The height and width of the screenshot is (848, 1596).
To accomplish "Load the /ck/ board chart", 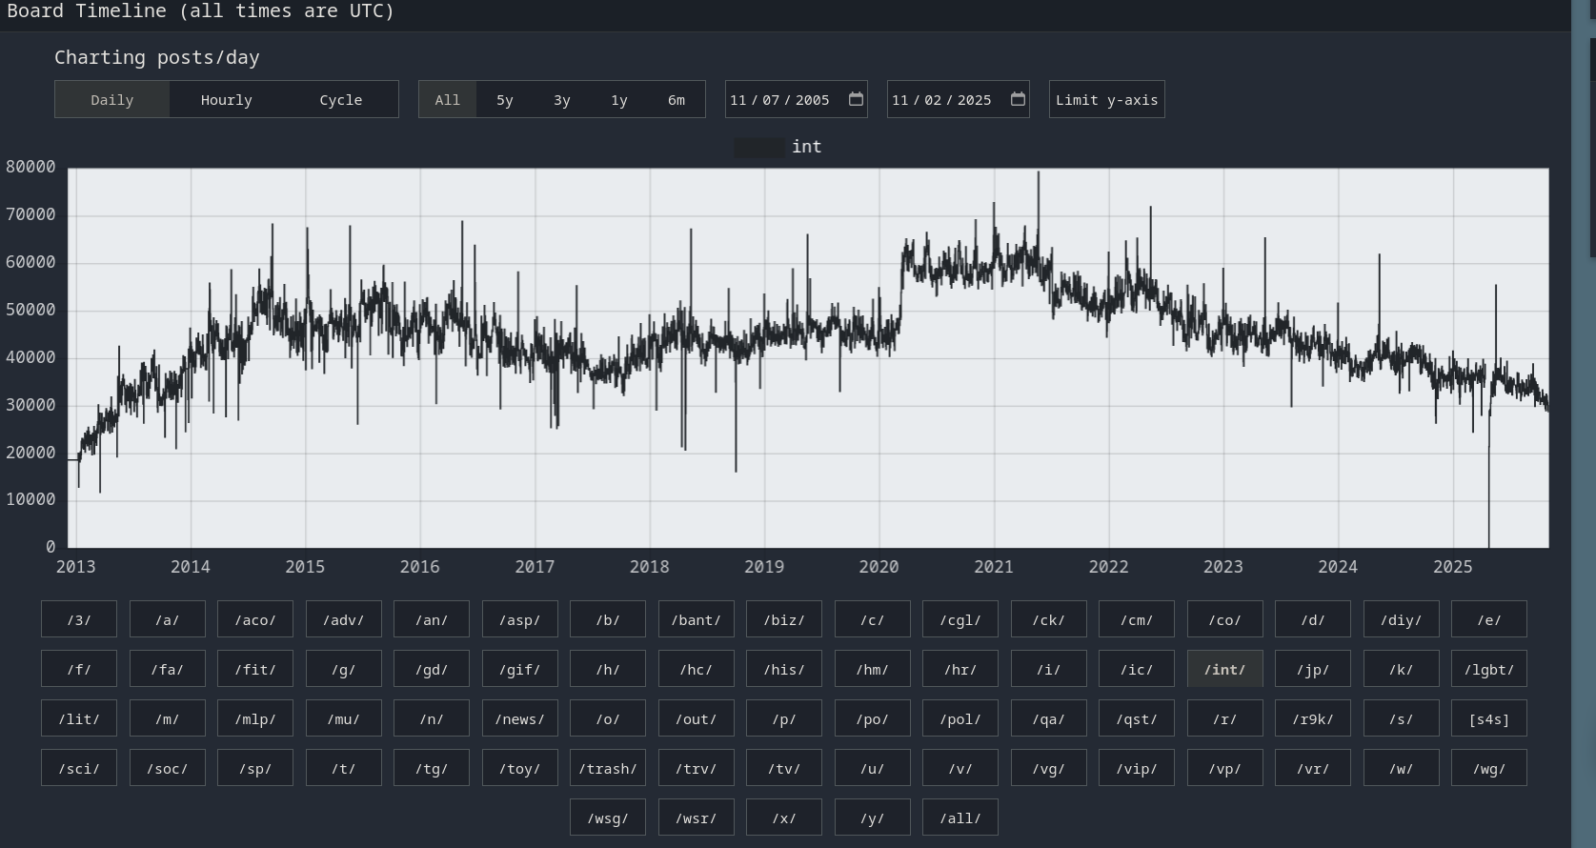I will click(1049, 619).
